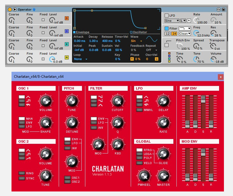This screenshot has height=196, width=233.
Task: Toggle pitch mod OSC1 target switch
Action: (67, 178)
